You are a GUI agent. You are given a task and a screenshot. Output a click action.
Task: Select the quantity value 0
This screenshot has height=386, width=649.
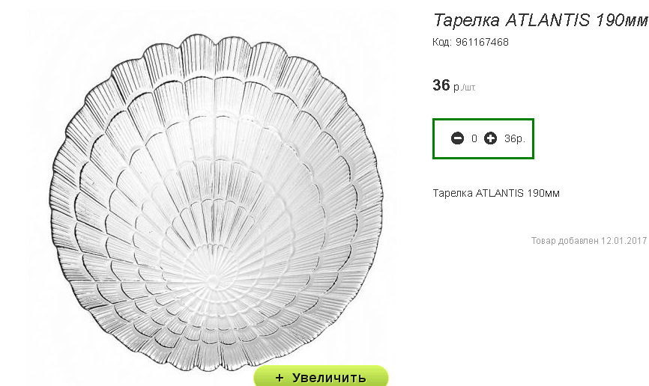pos(474,138)
